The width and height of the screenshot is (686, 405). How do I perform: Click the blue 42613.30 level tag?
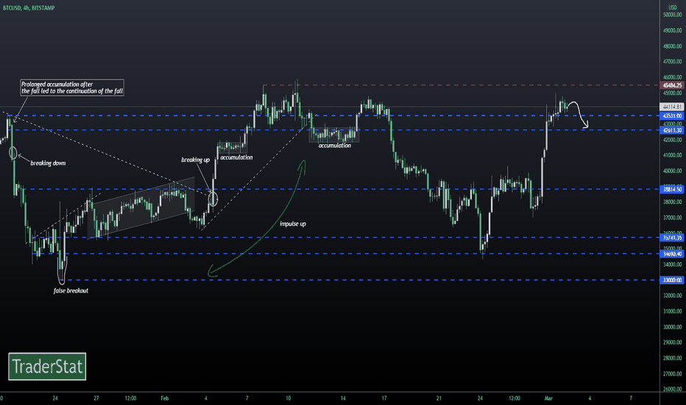tap(672, 130)
